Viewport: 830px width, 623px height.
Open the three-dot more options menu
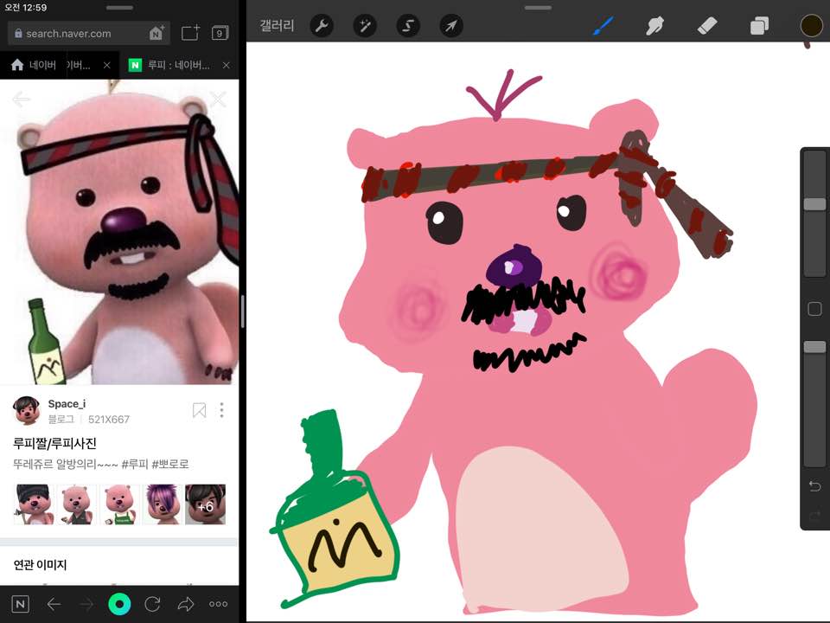221,410
